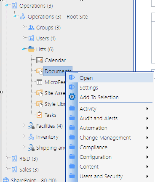
Task: Click the SharePoint - 80 globe icon
Action: [x=6, y=180]
